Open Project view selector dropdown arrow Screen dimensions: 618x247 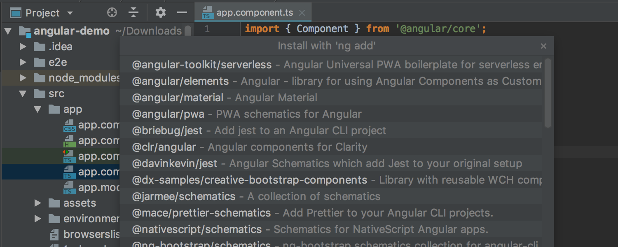70,13
